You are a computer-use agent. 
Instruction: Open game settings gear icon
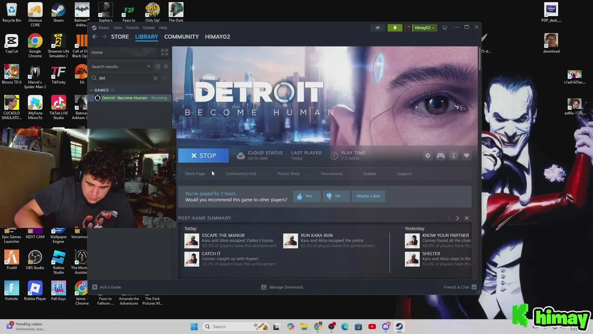(x=428, y=156)
